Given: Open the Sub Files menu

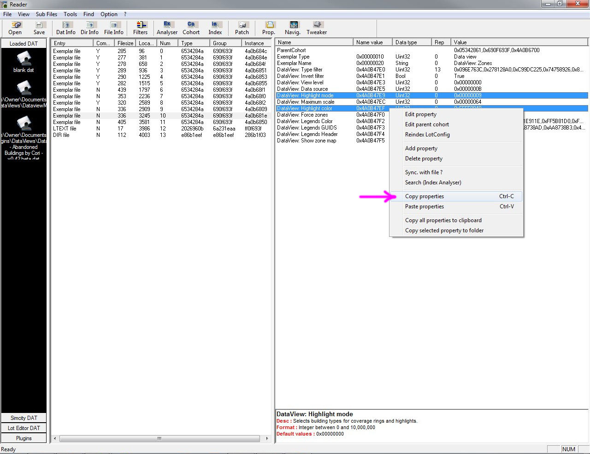Looking at the screenshot, I should (47, 14).
